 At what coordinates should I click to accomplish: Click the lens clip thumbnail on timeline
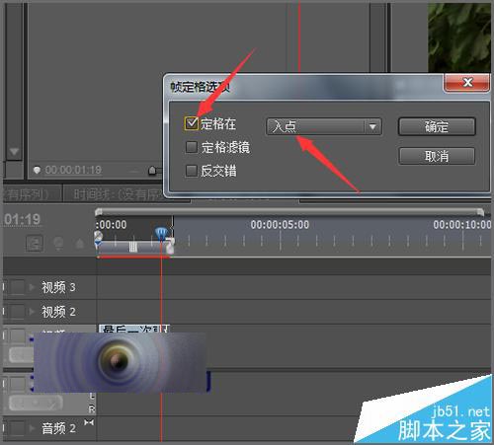120,362
